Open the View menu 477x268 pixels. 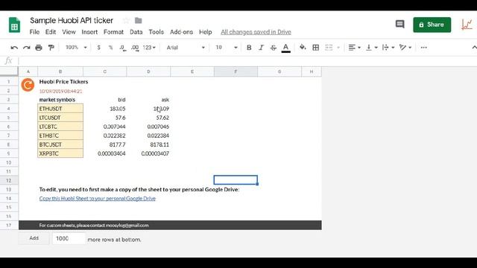(69, 32)
